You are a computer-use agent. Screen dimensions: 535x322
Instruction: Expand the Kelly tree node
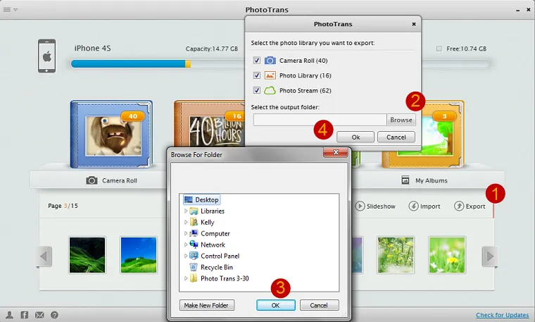[x=186, y=222]
